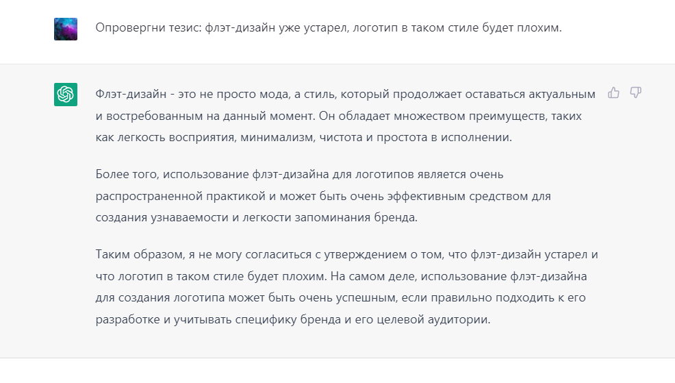Click the green ChatGPT logo avatar
Viewport: 675px width, 383px height.
point(66,95)
